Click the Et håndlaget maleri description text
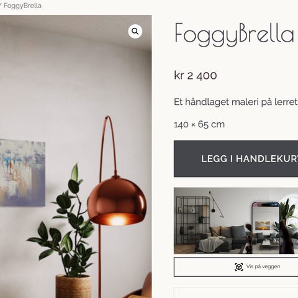Viewport: 298px width, 298px height. pos(236,102)
